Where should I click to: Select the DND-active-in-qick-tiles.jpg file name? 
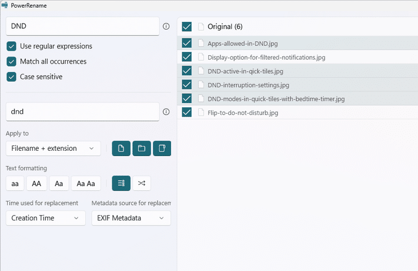pyautogui.click(x=245, y=71)
